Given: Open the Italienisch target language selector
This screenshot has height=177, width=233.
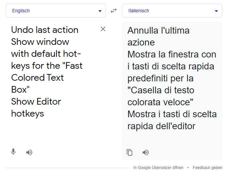Looking at the screenshot, I should (170, 11).
